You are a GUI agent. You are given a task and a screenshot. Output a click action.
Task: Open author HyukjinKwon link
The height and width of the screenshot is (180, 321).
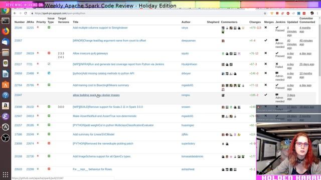(x=189, y=64)
